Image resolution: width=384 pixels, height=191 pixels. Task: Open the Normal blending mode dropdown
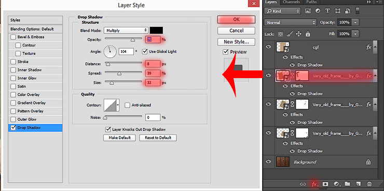(291, 22)
